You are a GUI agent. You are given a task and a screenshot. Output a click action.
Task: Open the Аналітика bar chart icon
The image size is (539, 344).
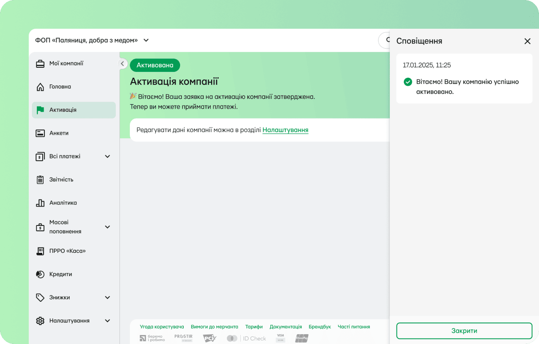pyautogui.click(x=40, y=203)
